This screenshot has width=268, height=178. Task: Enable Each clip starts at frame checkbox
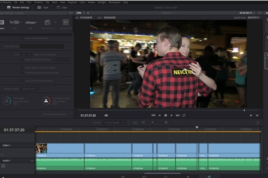22,60
